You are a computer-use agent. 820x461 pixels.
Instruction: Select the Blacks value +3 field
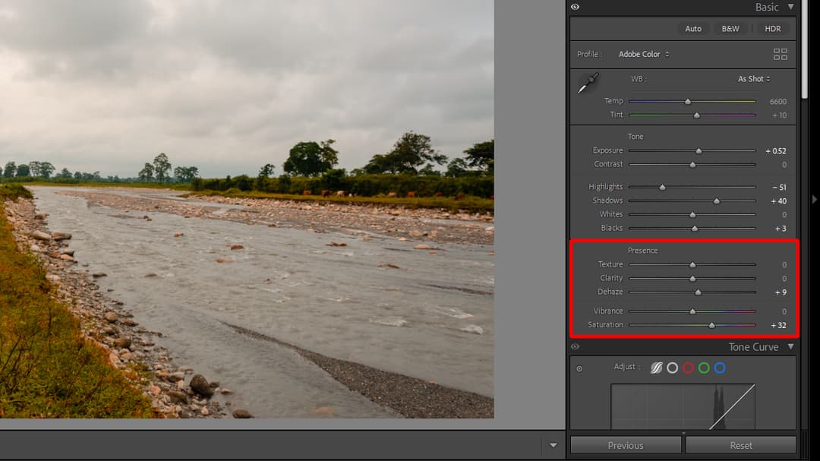781,229
